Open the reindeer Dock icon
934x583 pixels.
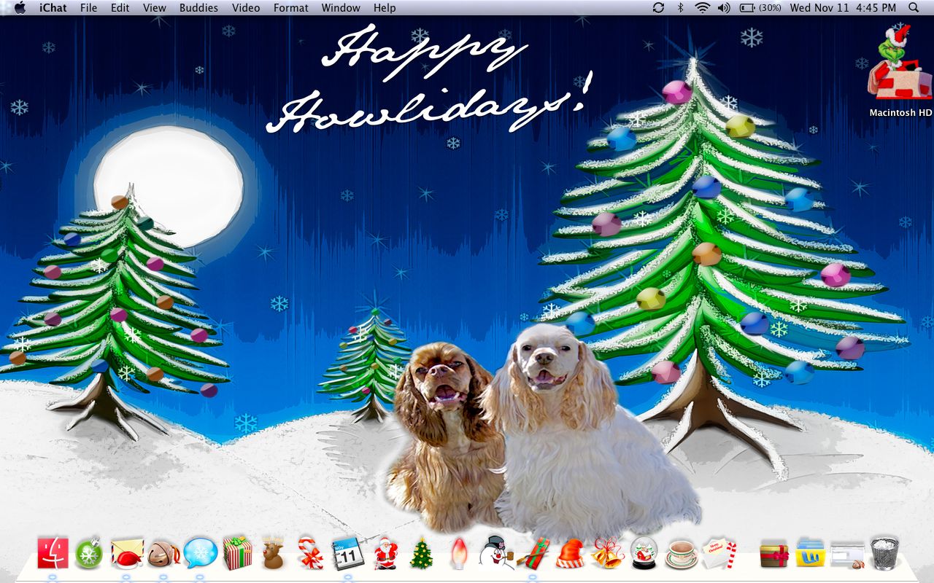[x=274, y=554]
